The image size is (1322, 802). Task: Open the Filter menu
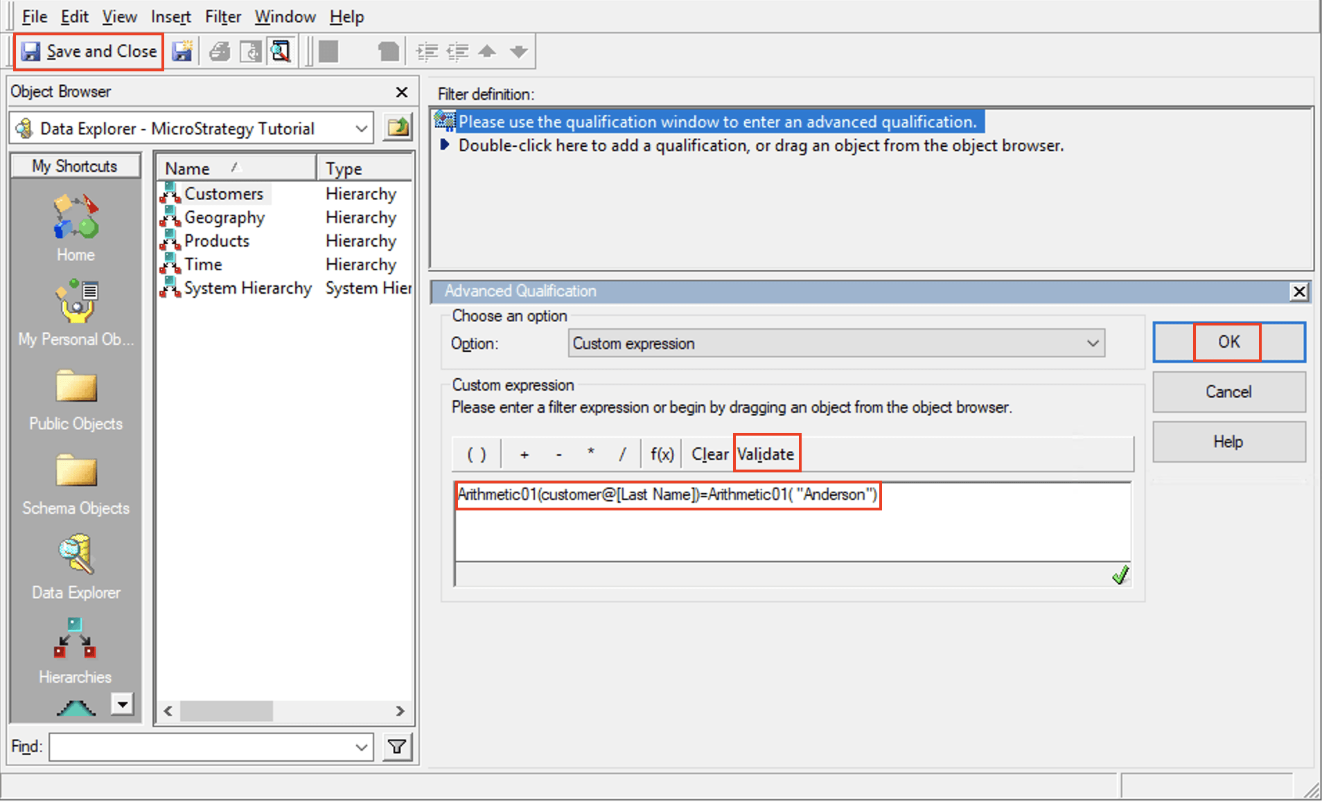click(x=222, y=17)
